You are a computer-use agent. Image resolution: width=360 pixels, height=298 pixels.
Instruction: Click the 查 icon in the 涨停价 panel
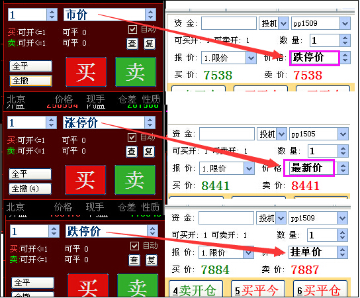pyautogui.click(x=132, y=152)
